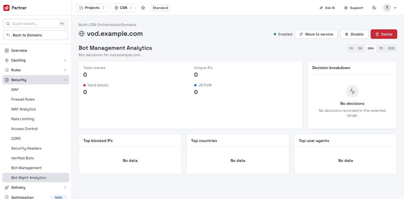Click the search magnifier icon
This screenshot has height=199, width=404.
coord(8,24)
